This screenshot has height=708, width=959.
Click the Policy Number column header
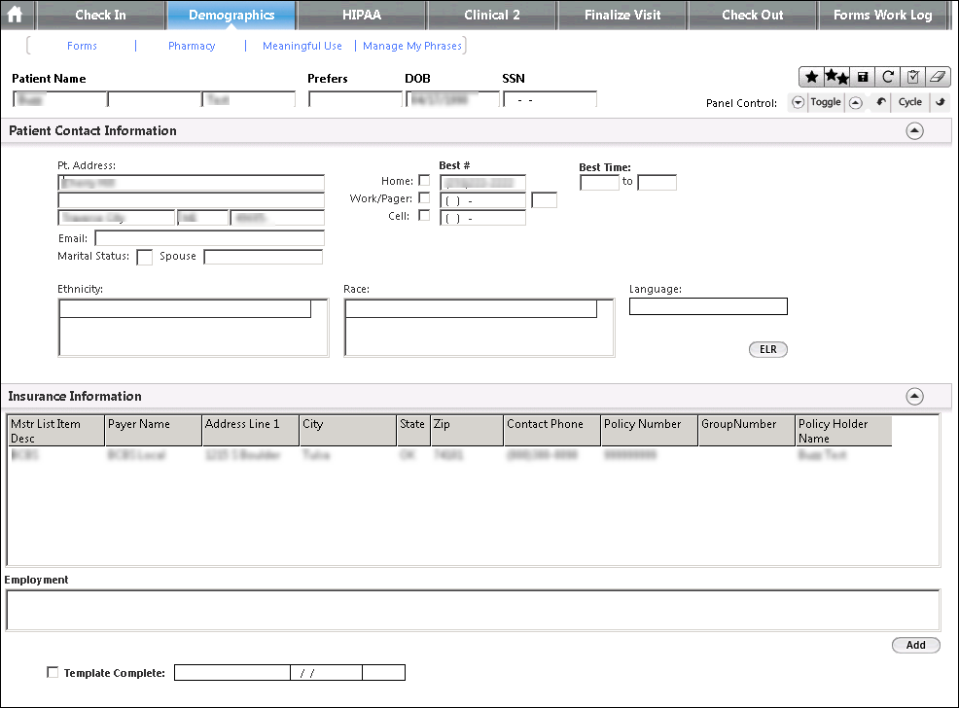(649, 431)
